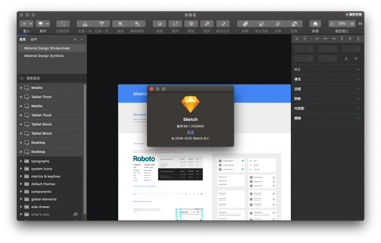Collapse the pages list chevron
Image resolution: width=381 pixels, height=243 pixels.
click(x=82, y=39)
